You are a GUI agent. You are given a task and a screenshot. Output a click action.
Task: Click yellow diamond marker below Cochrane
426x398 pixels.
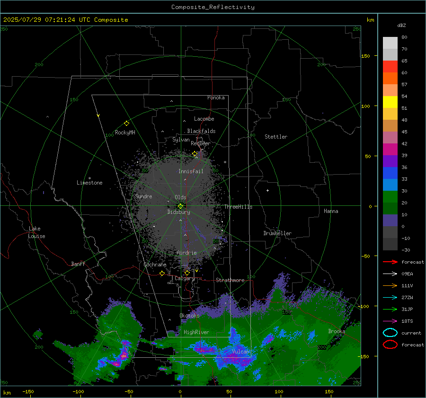(162, 273)
